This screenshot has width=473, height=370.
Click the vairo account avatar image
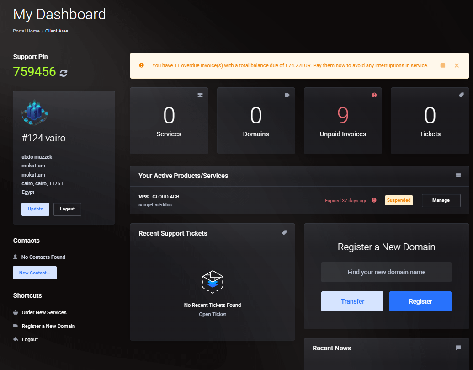[x=35, y=113]
